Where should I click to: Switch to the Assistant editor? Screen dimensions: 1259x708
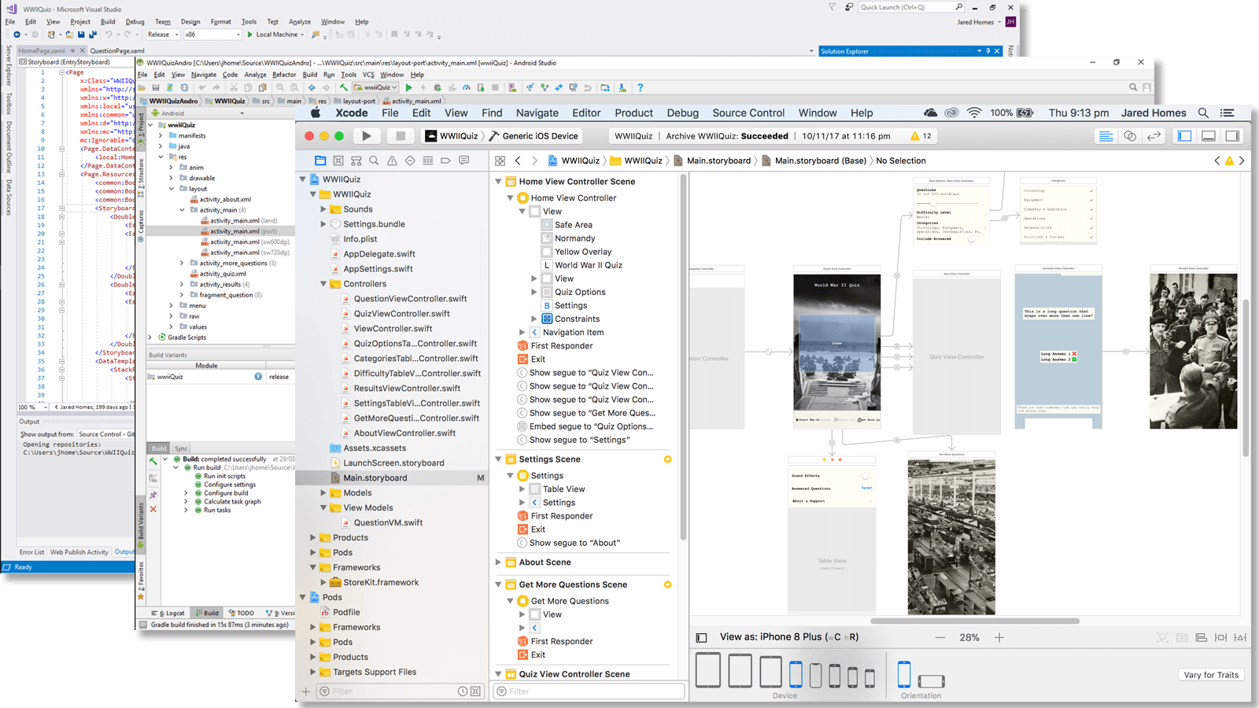1130,136
